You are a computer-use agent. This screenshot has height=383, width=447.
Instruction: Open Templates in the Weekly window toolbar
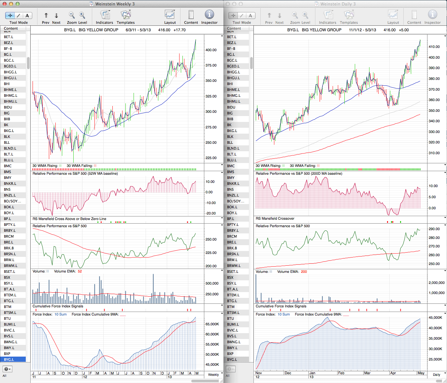click(x=125, y=15)
